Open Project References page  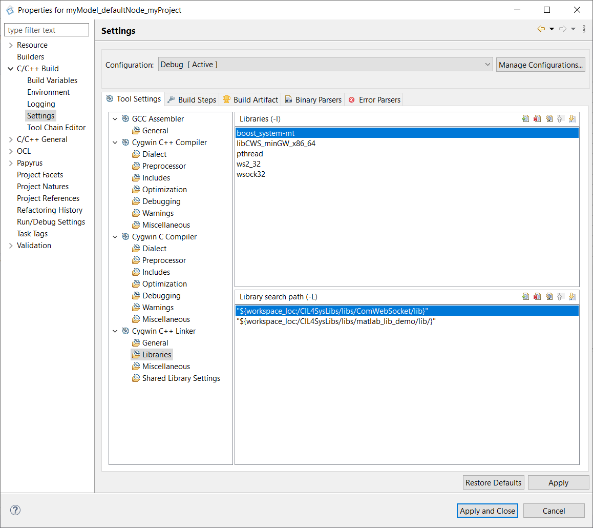[48, 198]
